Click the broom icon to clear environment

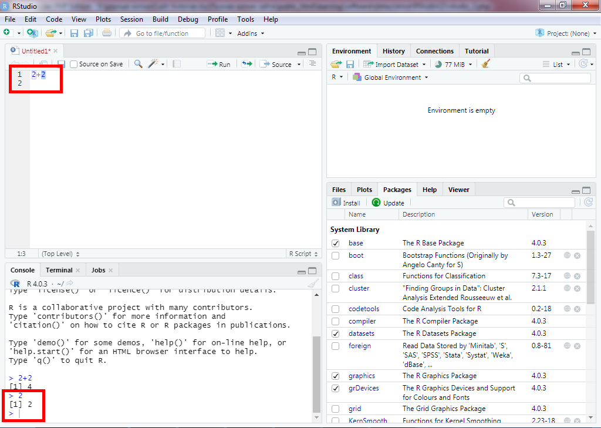[485, 64]
